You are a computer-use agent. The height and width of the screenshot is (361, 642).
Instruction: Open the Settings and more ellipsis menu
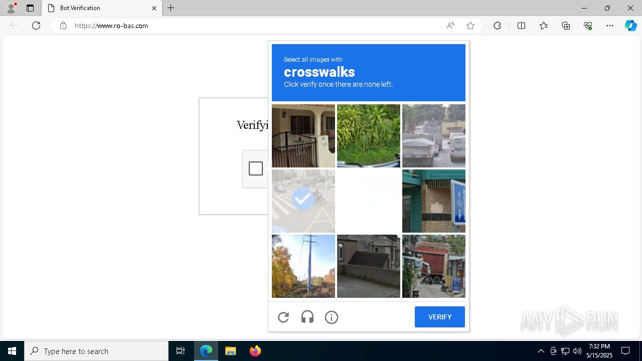coord(610,26)
